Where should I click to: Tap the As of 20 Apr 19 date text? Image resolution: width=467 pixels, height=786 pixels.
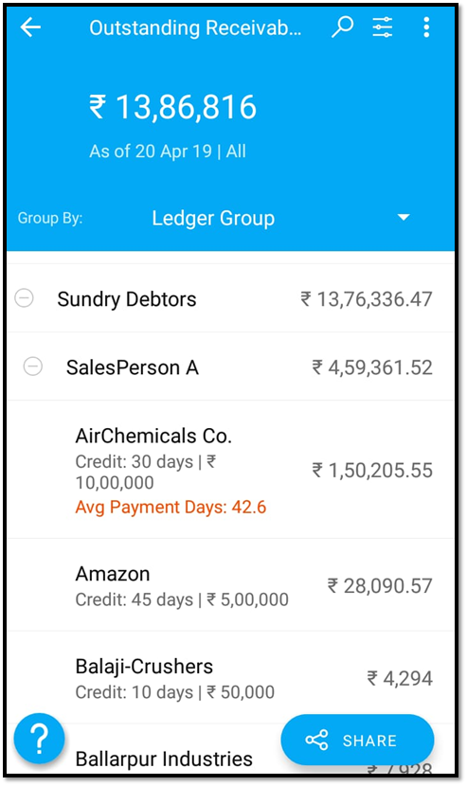(151, 152)
